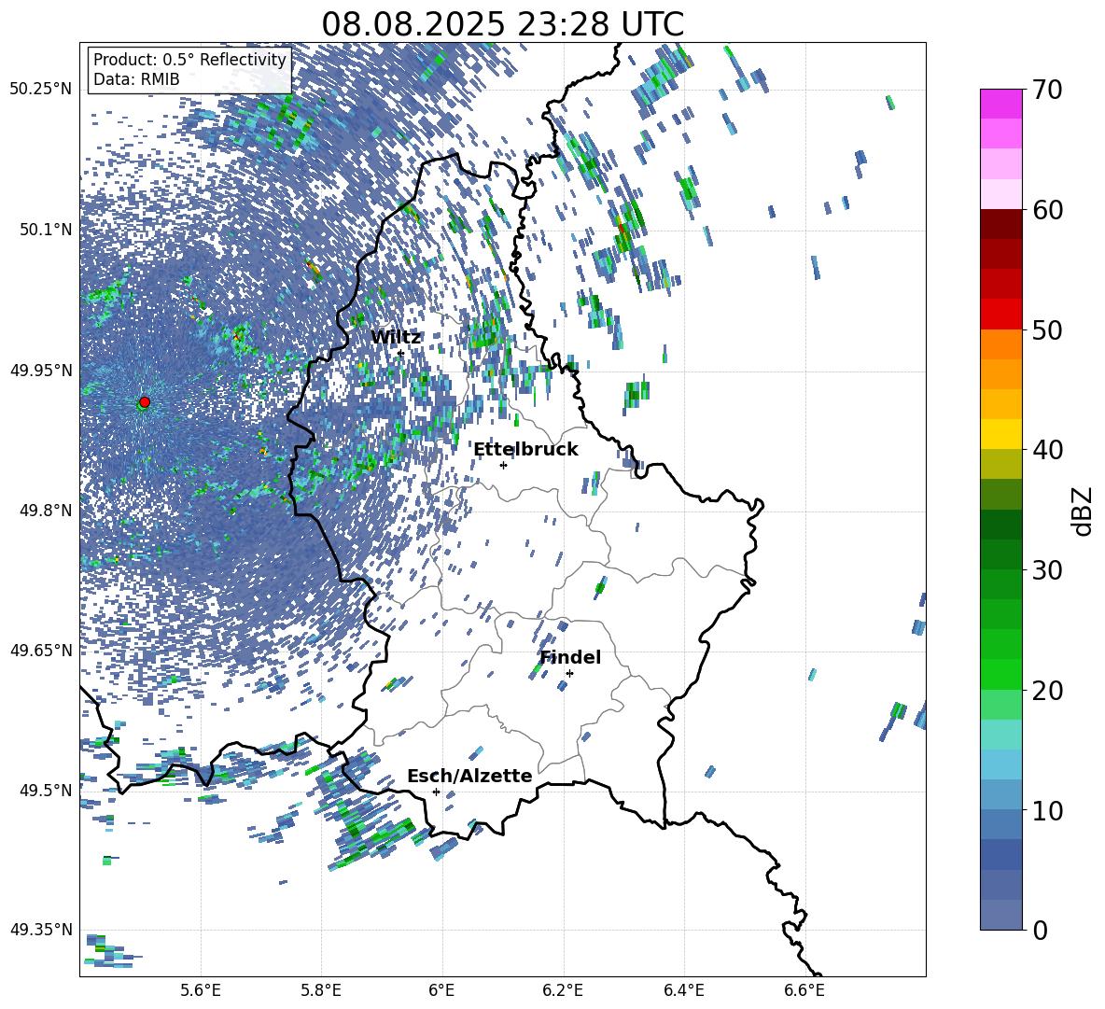
Task: Click the 60 value on the colorbar
Action: point(1047,210)
